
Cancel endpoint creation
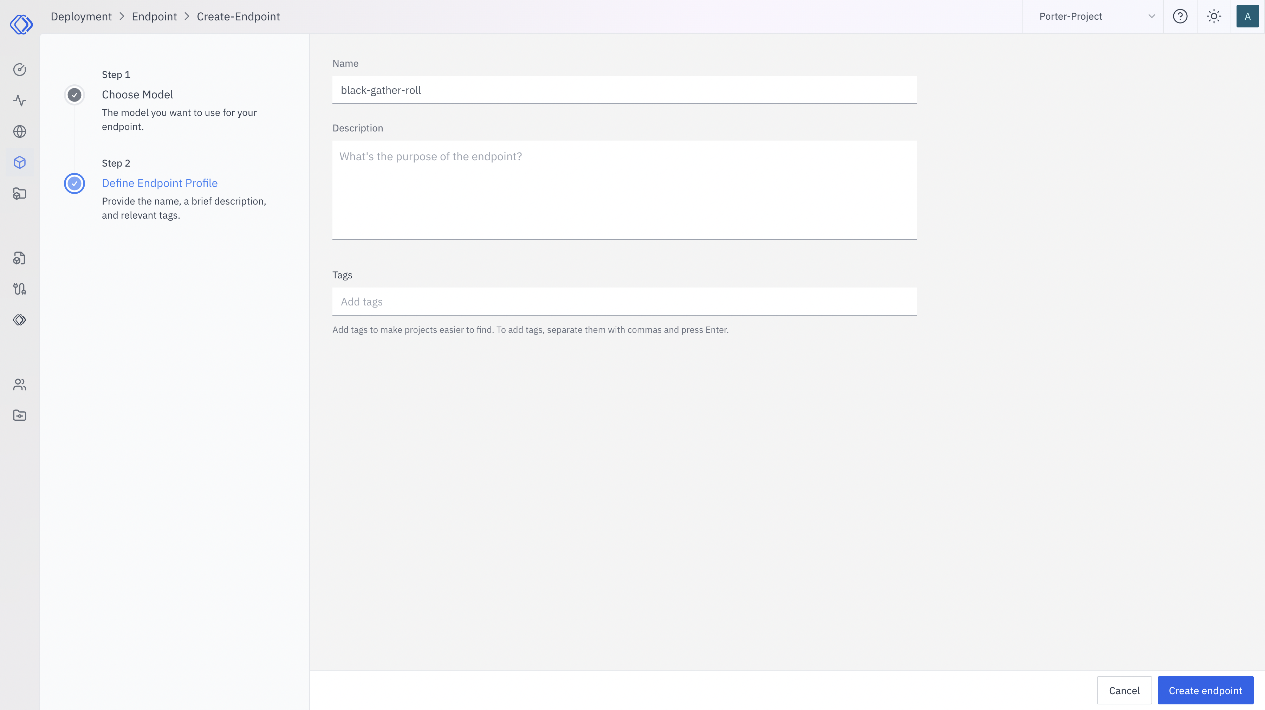point(1124,690)
